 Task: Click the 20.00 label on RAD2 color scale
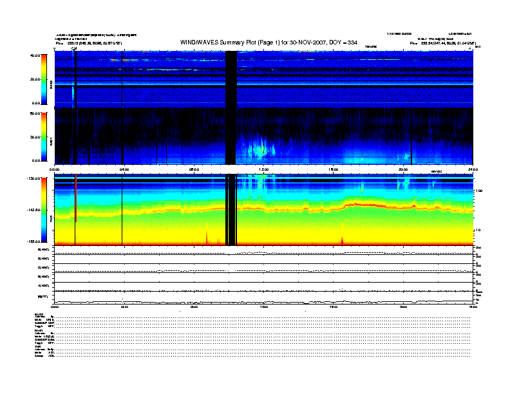[35, 79]
